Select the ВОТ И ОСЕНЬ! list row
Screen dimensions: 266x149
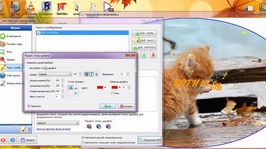click(82, 33)
